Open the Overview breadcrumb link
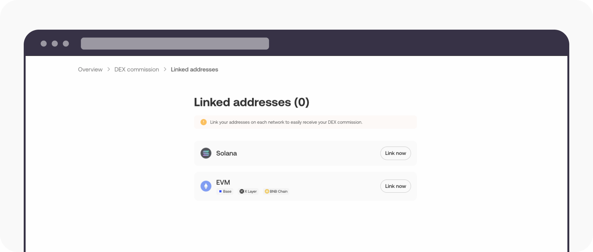This screenshot has height=252, width=593. click(x=90, y=69)
